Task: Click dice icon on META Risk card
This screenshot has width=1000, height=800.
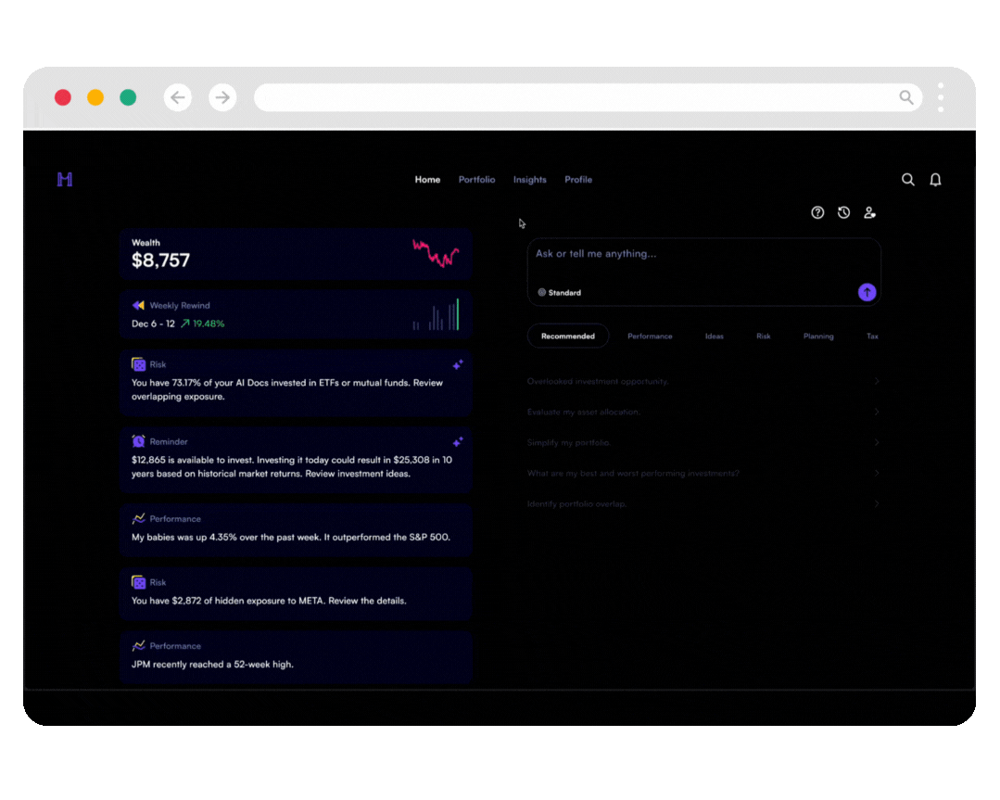Action: tap(138, 582)
